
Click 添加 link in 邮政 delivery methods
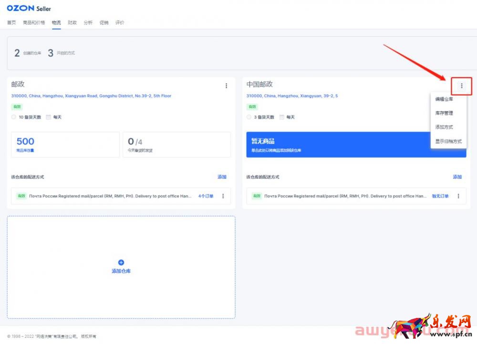point(222,177)
